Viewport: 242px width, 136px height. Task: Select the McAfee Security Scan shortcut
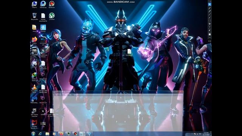point(34,125)
